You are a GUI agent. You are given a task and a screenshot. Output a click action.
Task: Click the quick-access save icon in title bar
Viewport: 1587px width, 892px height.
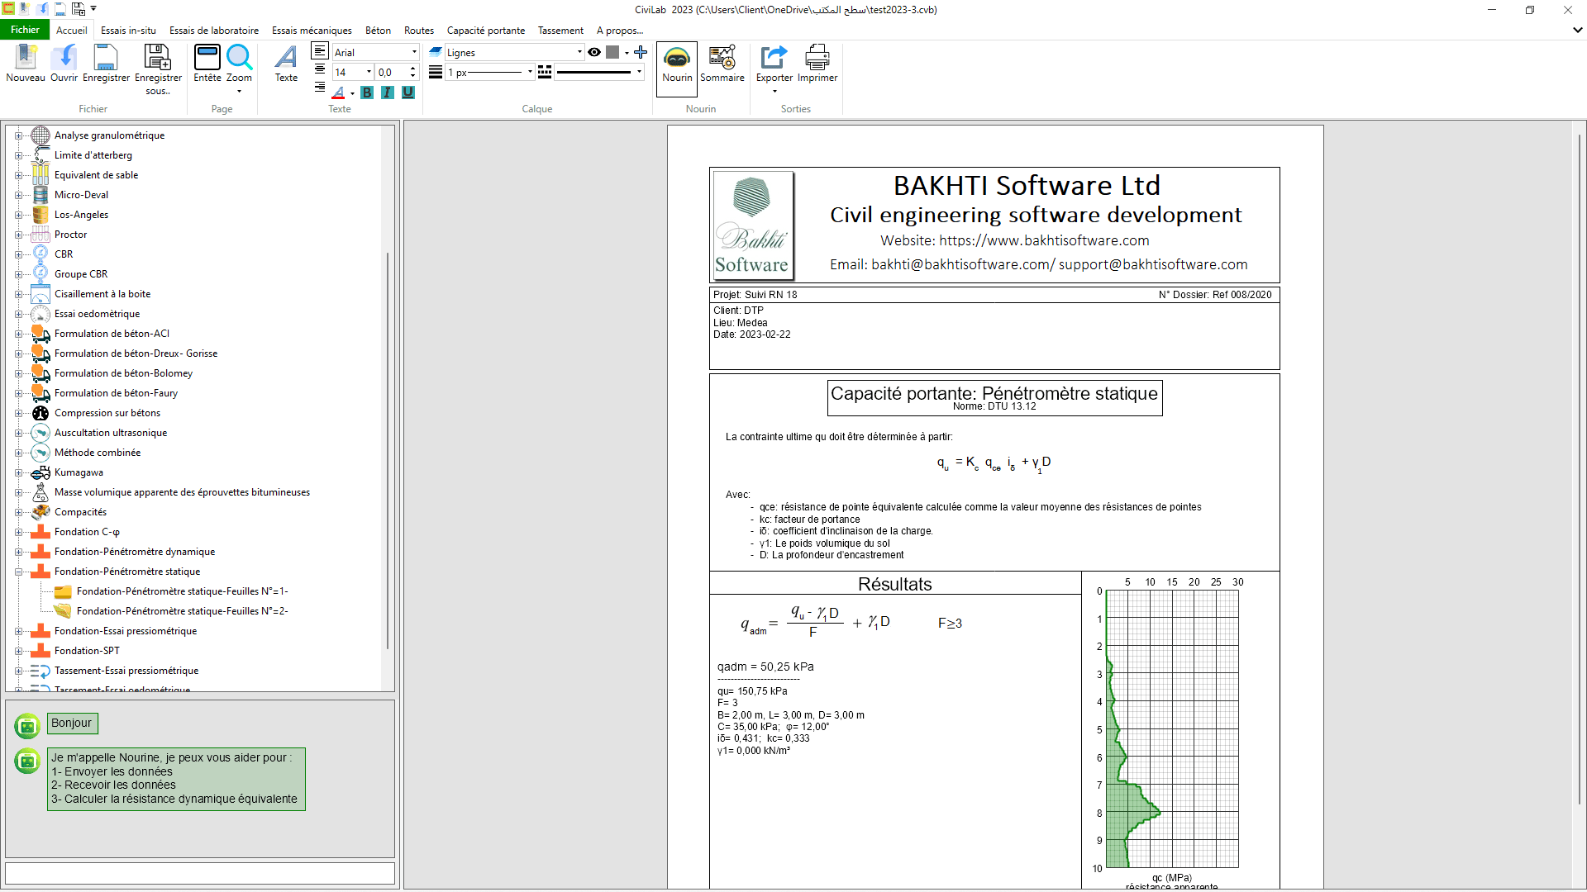tap(60, 9)
